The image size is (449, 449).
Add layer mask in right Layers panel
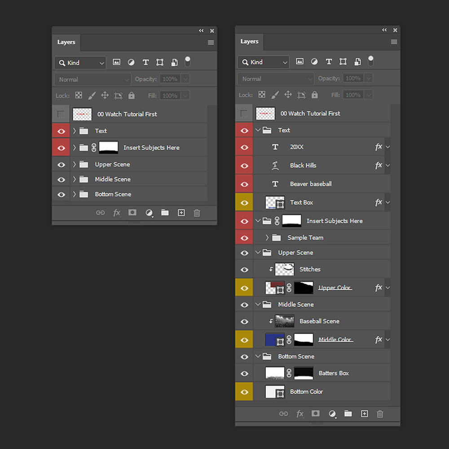click(316, 414)
